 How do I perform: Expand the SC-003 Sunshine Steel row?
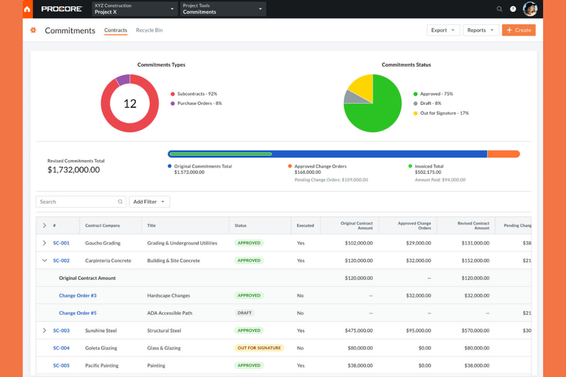pos(44,330)
